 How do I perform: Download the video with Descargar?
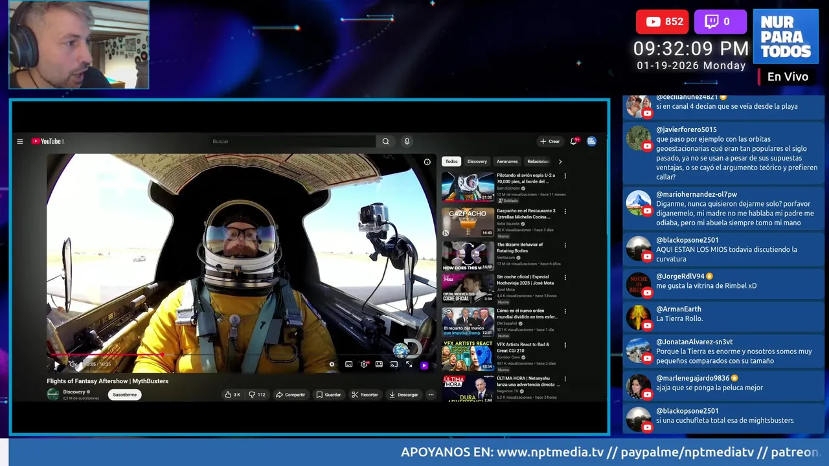(403, 395)
